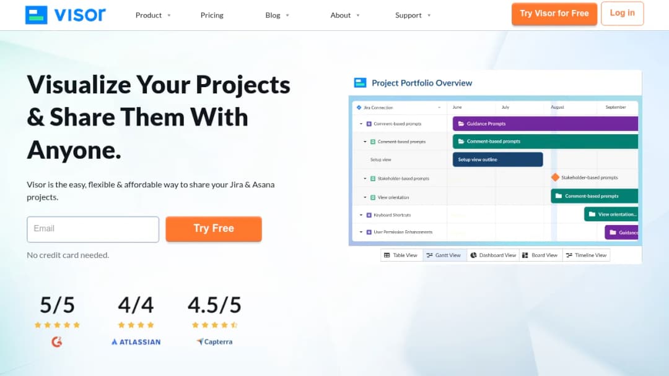
Task: Click the Capterra logo under 4.5/5 rating
Action: [214, 341]
